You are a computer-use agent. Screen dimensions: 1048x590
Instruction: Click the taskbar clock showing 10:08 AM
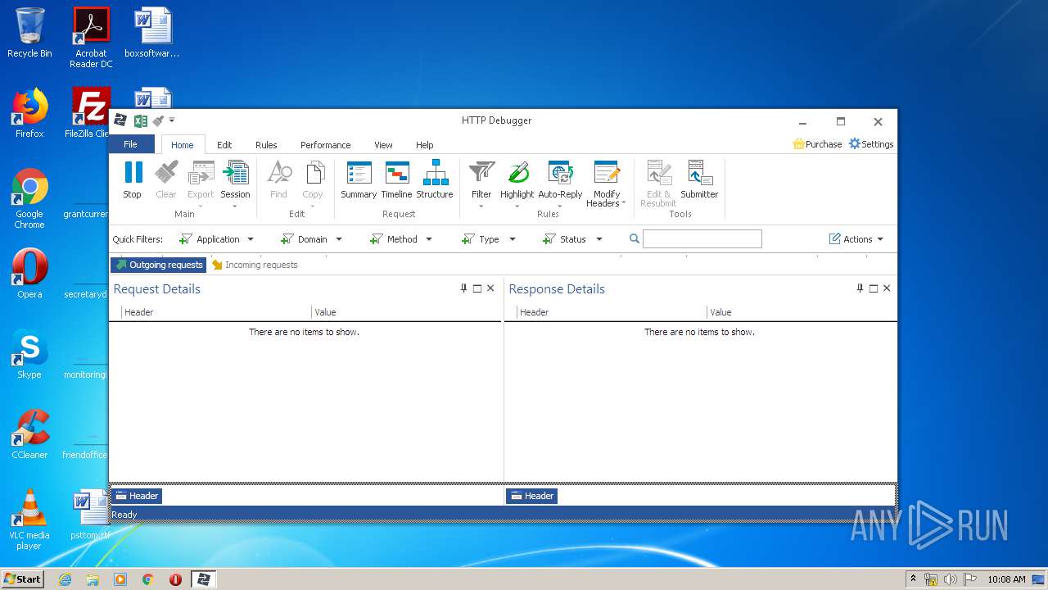[1006, 579]
